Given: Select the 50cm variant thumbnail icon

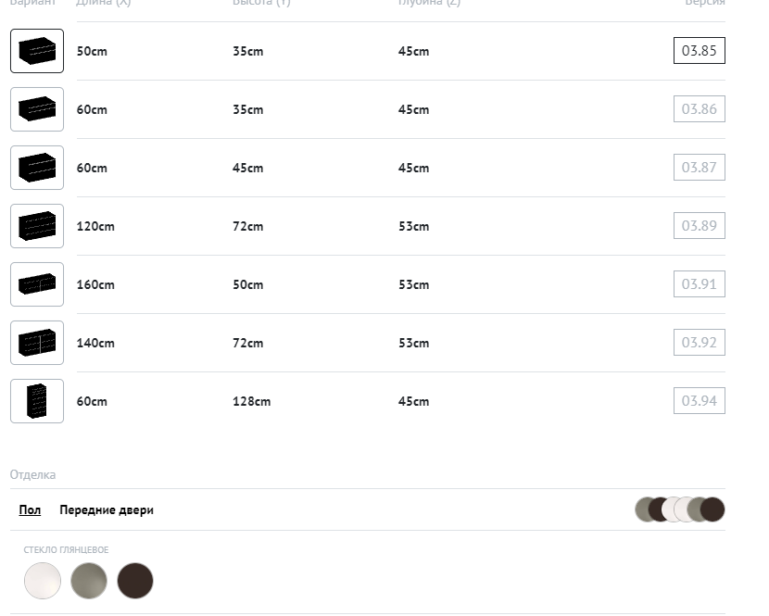Looking at the screenshot, I should click(37, 51).
